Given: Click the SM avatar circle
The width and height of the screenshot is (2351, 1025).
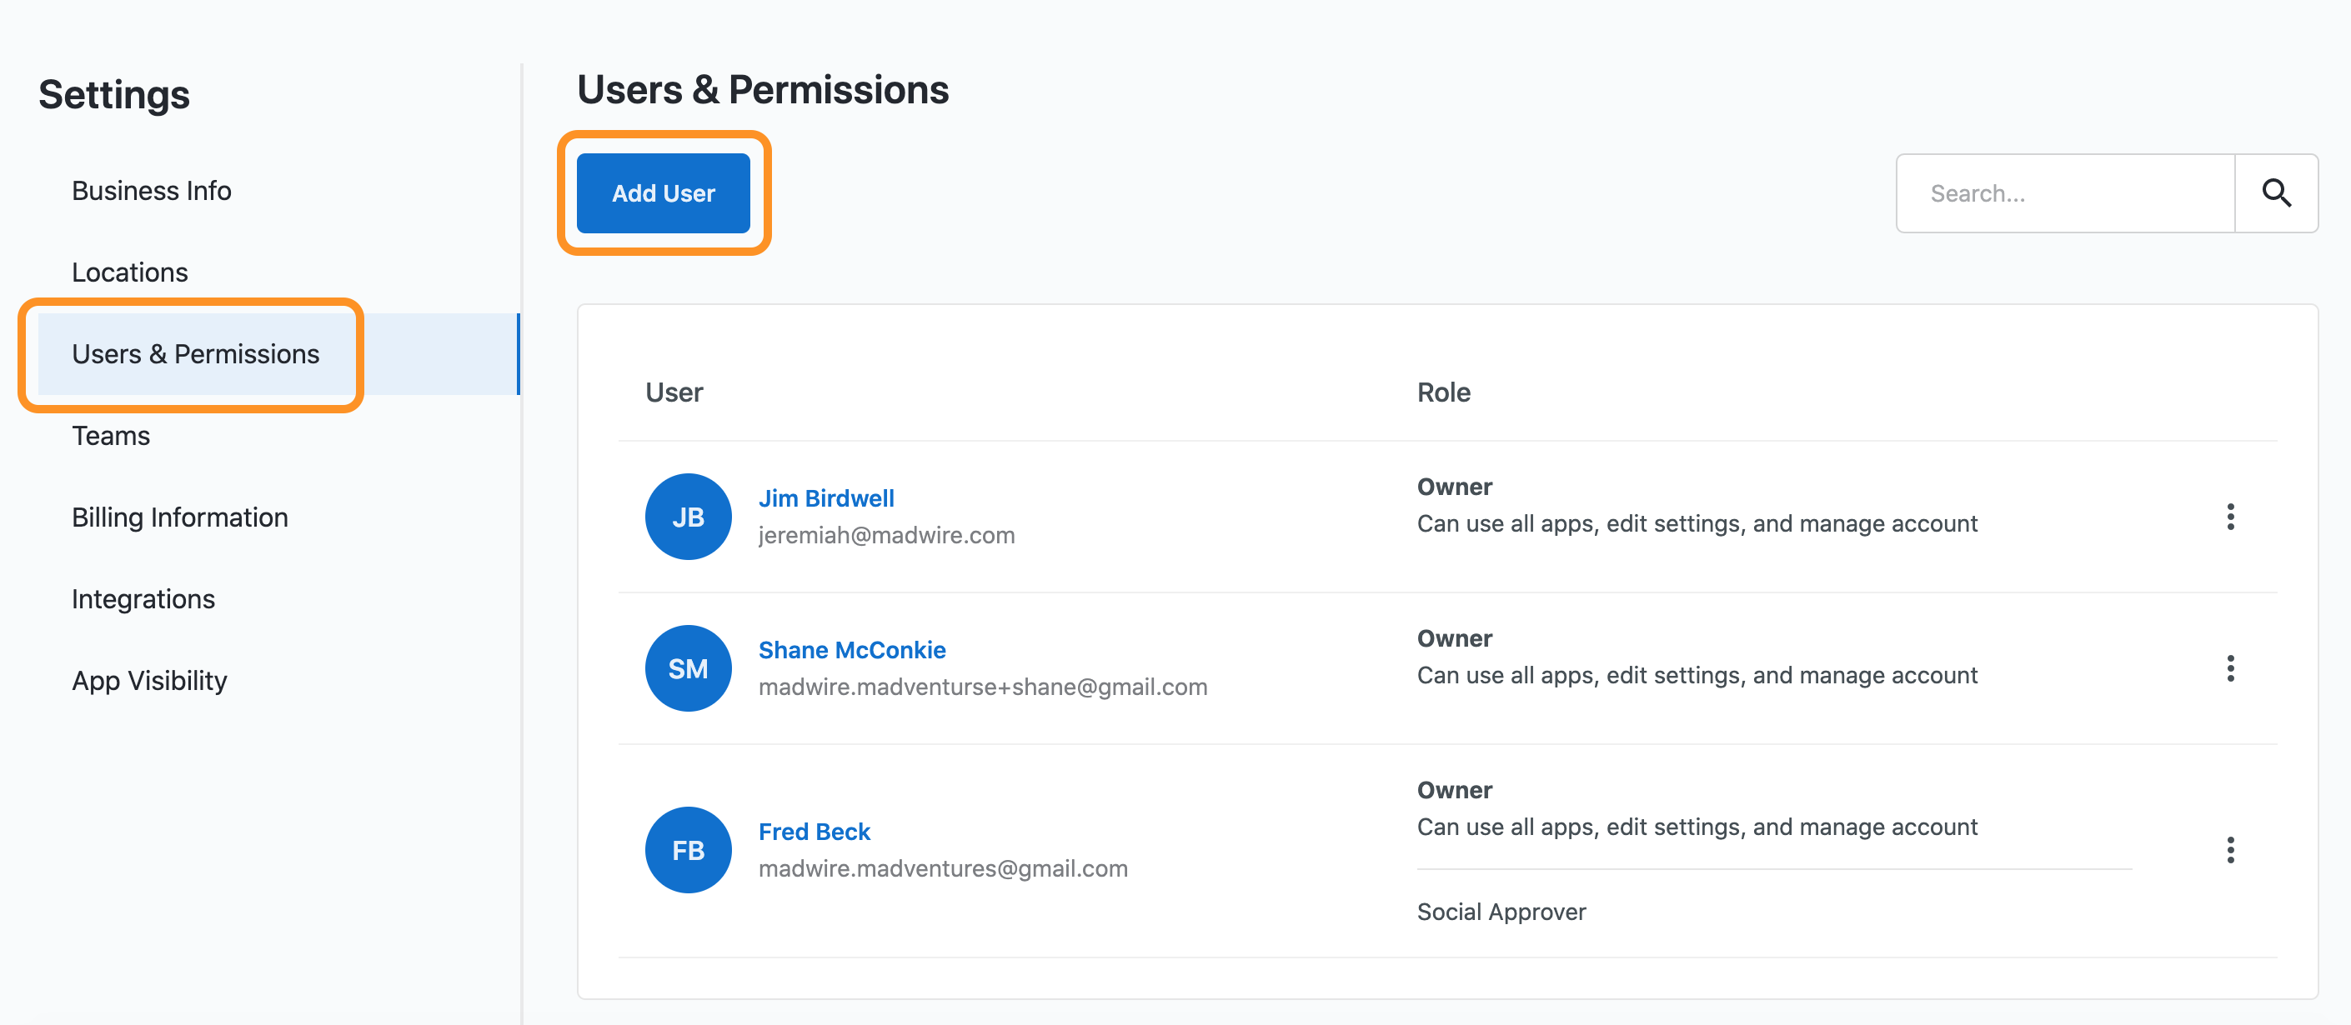Looking at the screenshot, I should click(688, 668).
